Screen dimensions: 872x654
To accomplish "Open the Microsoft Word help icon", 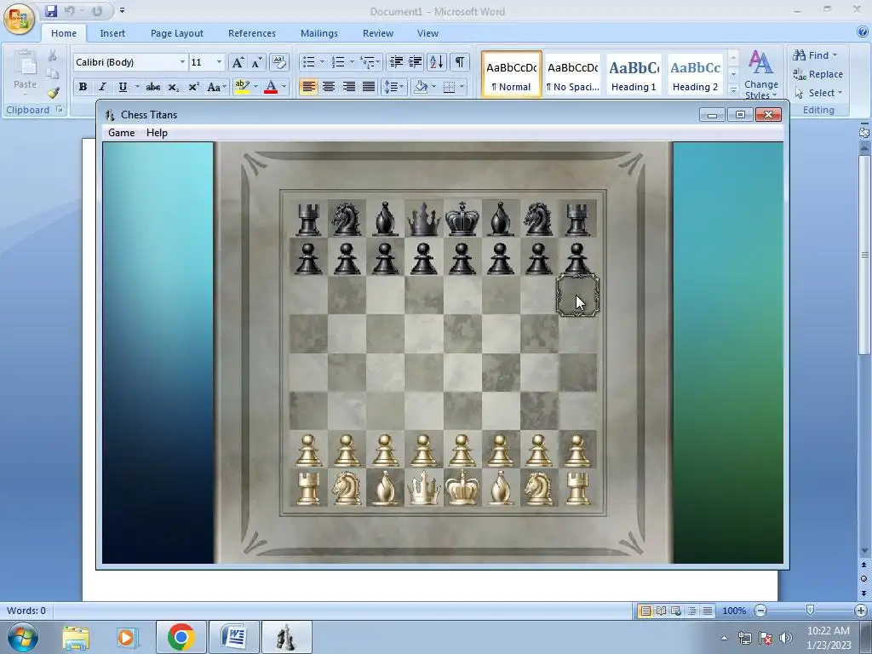I will 863,32.
